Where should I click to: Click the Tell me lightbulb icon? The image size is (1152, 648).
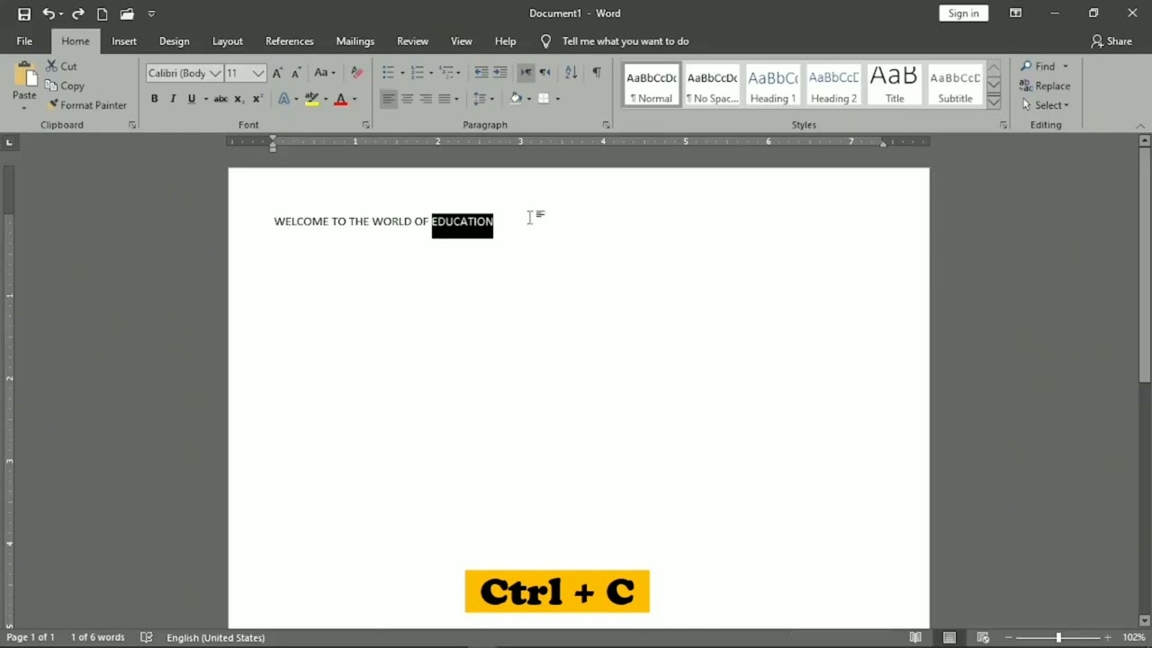pos(545,41)
